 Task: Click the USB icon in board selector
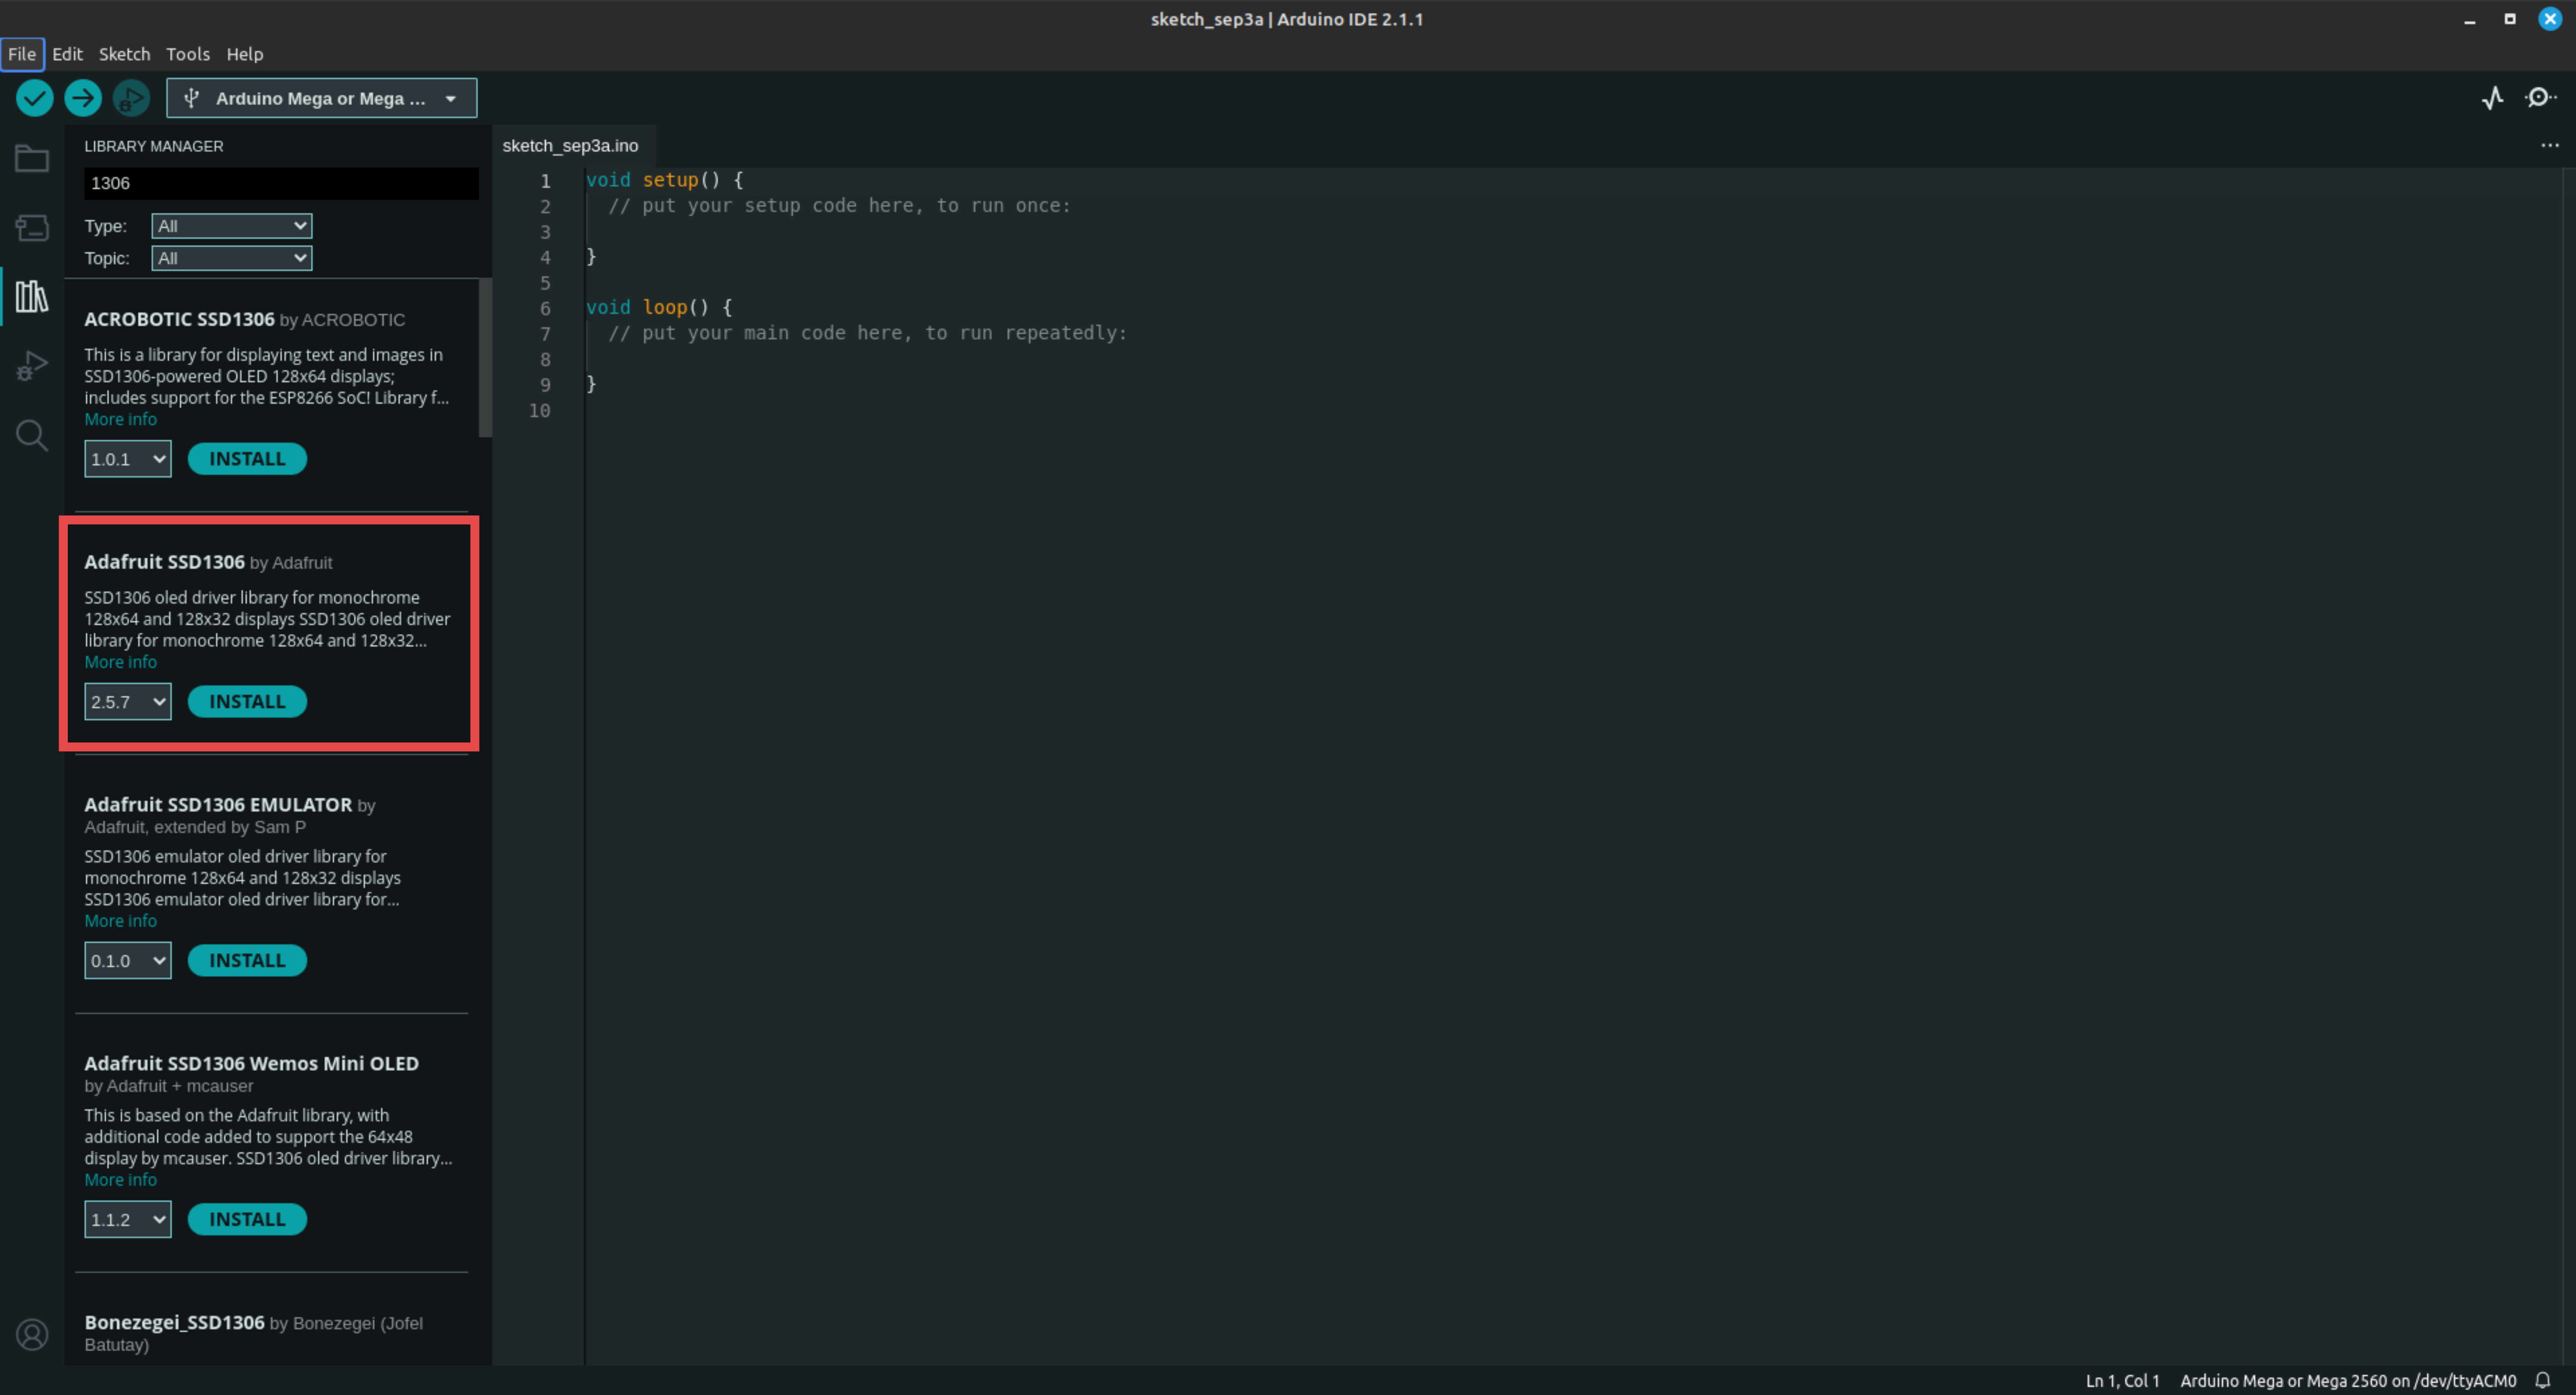click(191, 98)
